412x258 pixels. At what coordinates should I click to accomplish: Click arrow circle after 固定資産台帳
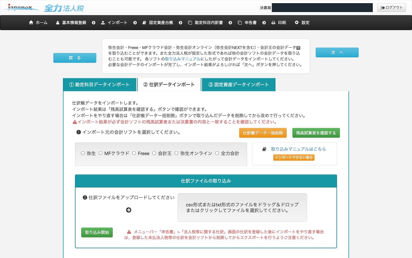click(x=181, y=23)
